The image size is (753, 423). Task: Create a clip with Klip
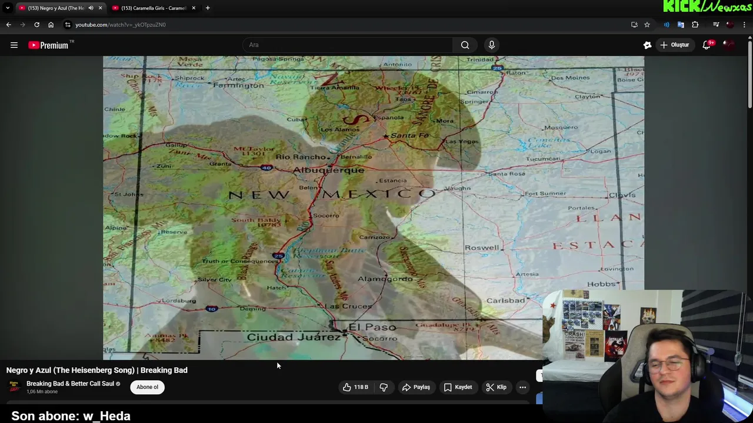496,387
